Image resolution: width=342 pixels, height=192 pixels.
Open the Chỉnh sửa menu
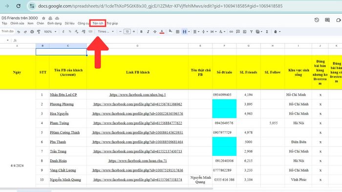[x=17, y=23]
